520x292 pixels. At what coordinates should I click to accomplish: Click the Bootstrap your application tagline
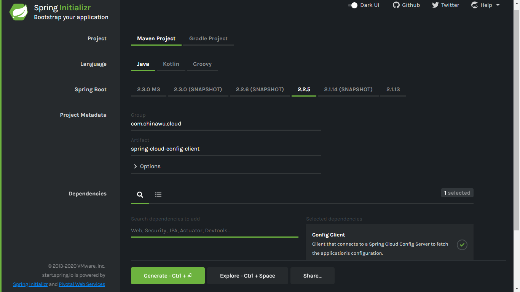[71, 17]
